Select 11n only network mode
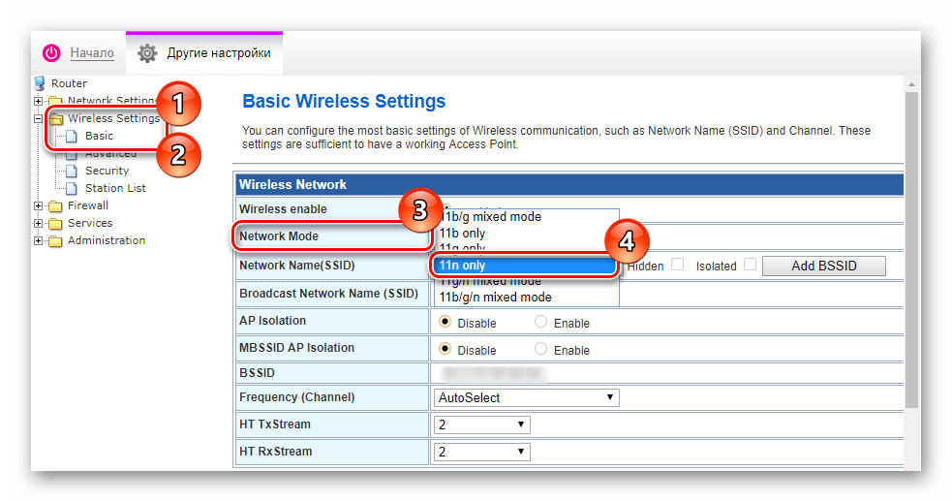The image size is (952, 502). [525, 266]
